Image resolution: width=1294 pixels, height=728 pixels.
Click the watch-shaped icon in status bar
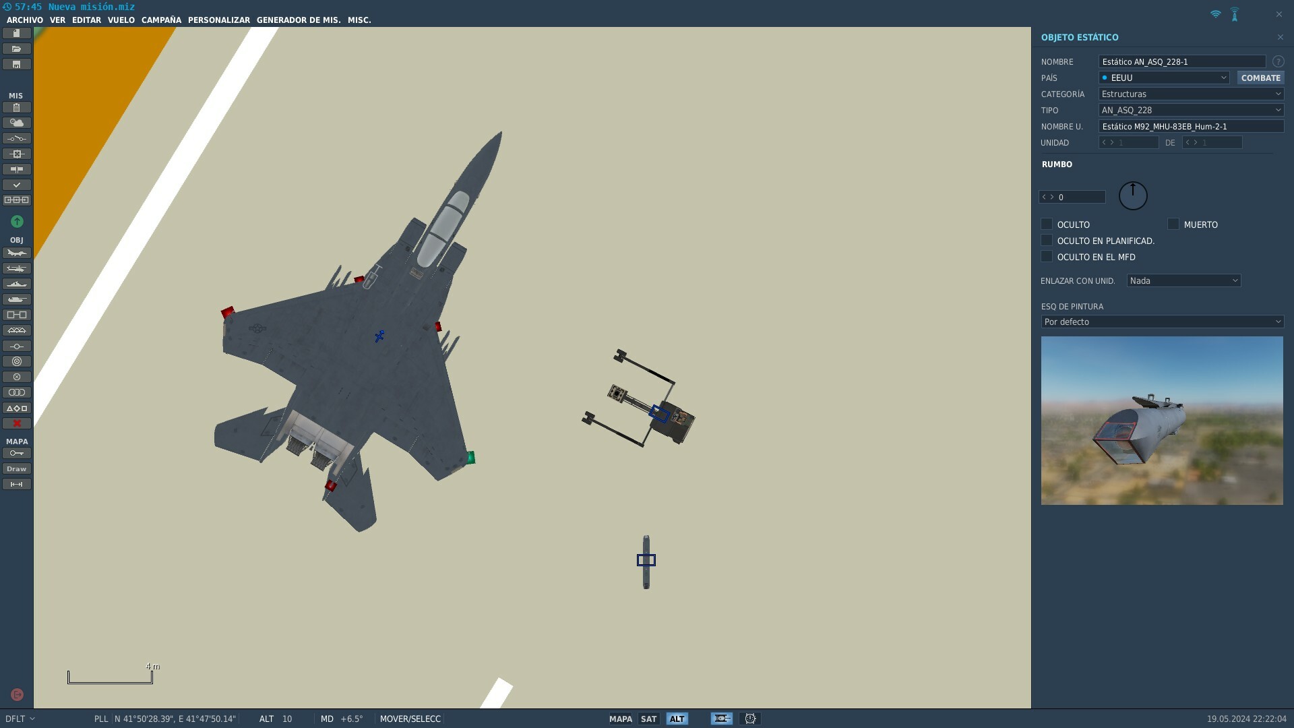coord(750,719)
